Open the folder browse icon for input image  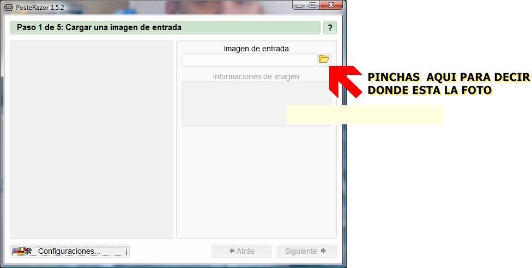point(324,60)
